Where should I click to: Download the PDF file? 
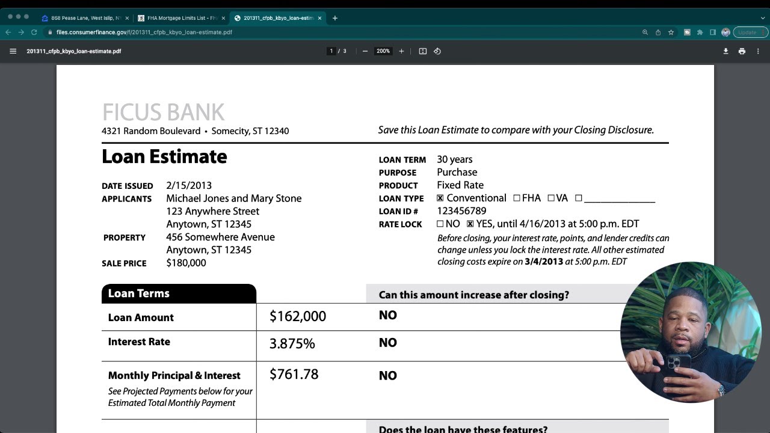point(725,51)
